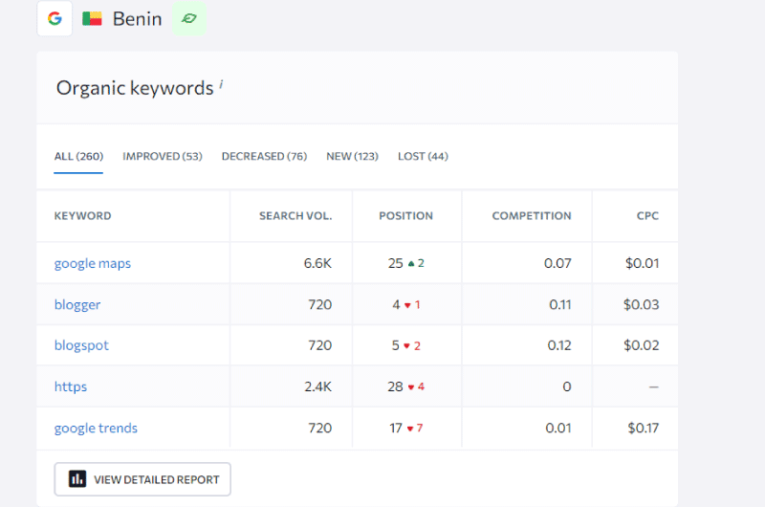This screenshot has width=765, height=507.
Task: Open the google maps keyword link
Action: [92, 263]
